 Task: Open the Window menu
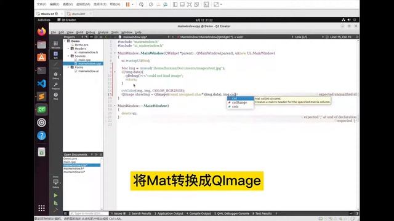tap(127, 33)
